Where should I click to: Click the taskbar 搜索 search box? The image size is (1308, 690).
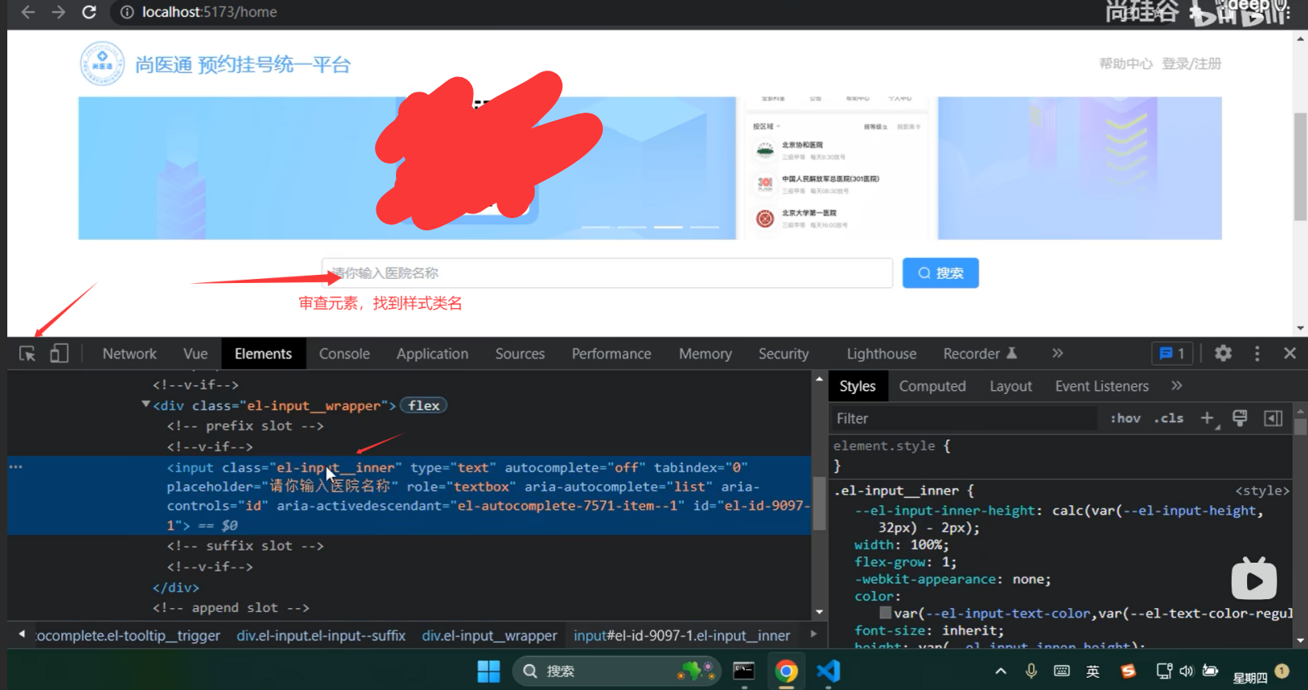pyautogui.click(x=616, y=671)
